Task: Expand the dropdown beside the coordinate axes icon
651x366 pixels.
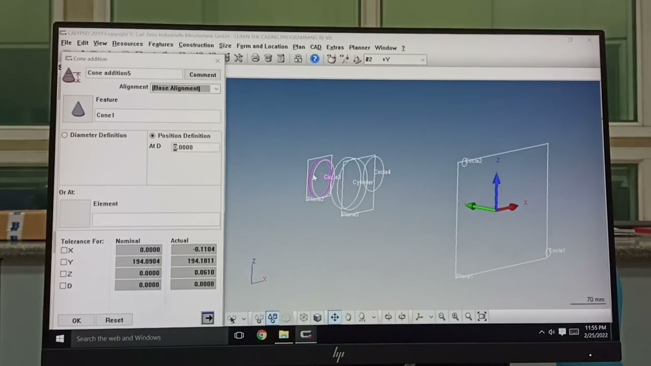Action: (430, 317)
